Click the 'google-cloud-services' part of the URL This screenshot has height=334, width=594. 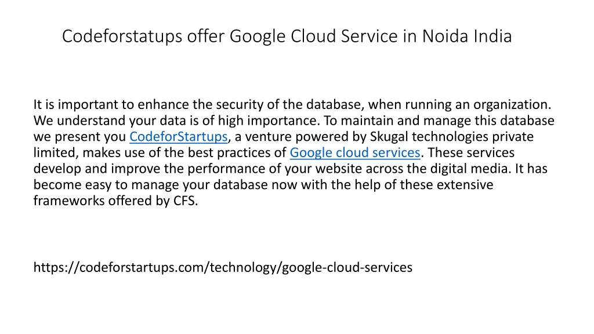point(347,267)
